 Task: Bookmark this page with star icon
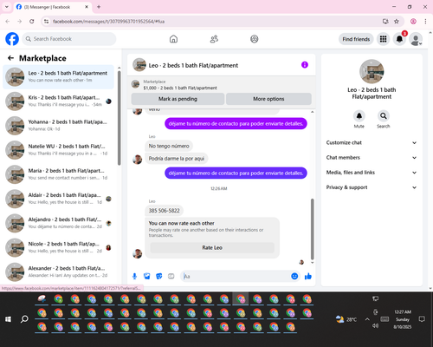click(397, 22)
